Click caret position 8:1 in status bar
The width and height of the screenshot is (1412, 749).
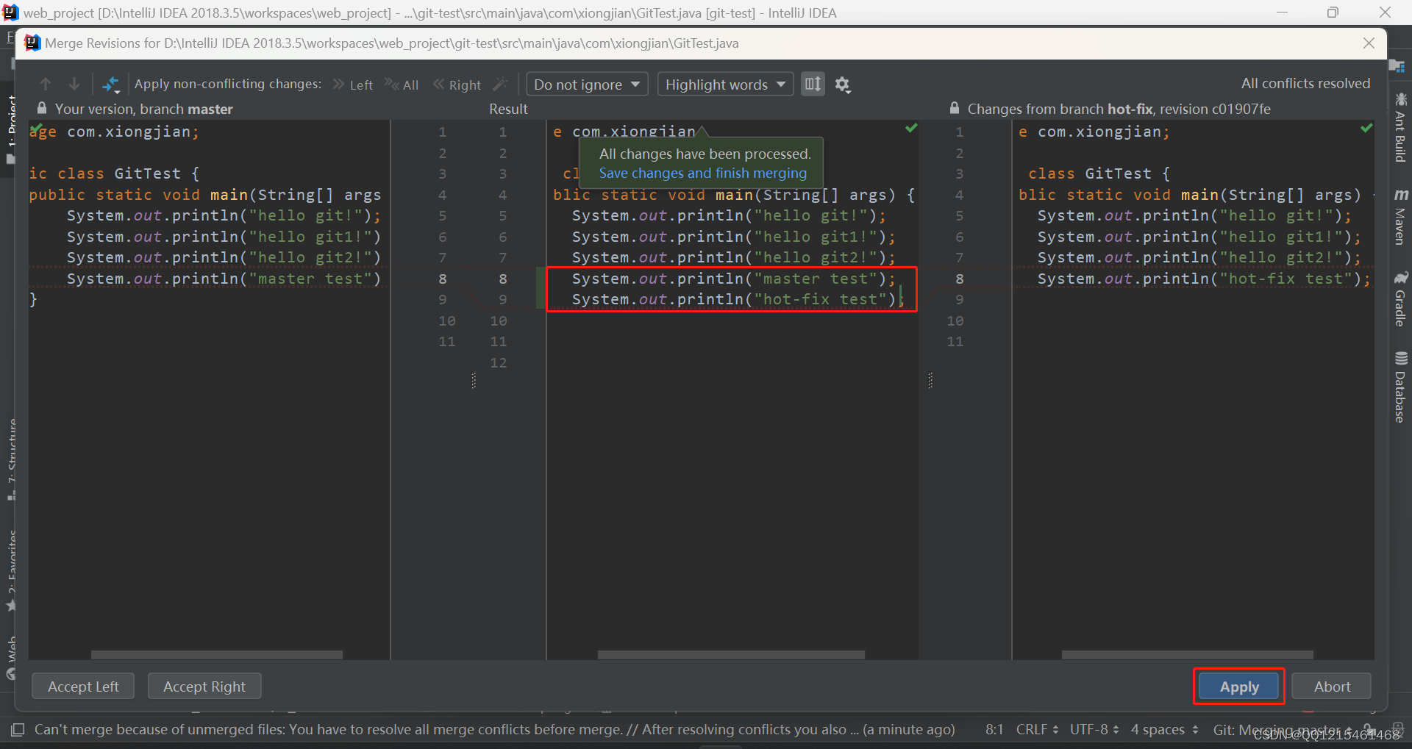pyautogui.click(x=994, y=729)
